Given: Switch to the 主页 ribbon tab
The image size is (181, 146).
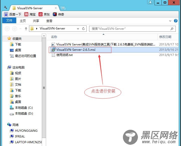Looking at the screenshot, I should coord(23,21).
